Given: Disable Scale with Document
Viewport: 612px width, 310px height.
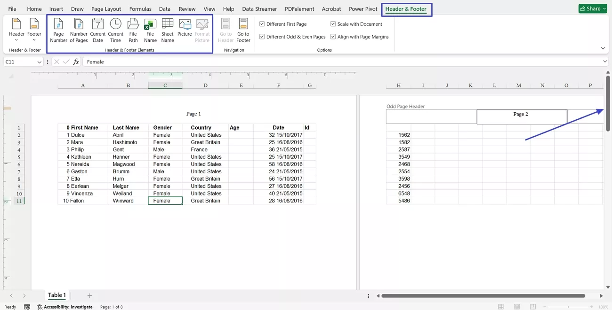Looking at the screenshot, I should click(333, 23).
